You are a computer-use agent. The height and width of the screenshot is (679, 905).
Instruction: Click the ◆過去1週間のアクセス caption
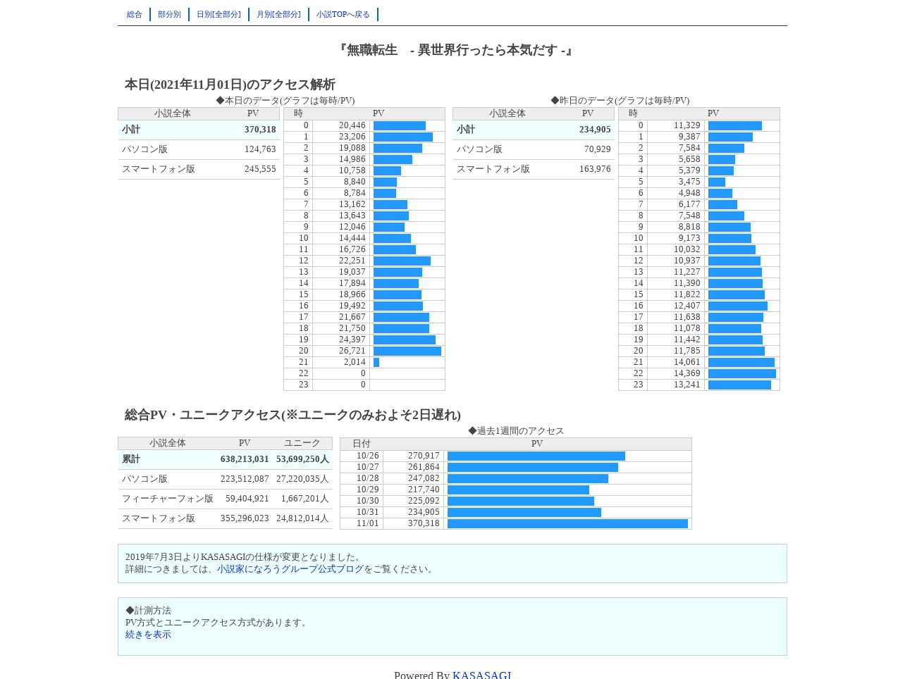coord(516,431)
